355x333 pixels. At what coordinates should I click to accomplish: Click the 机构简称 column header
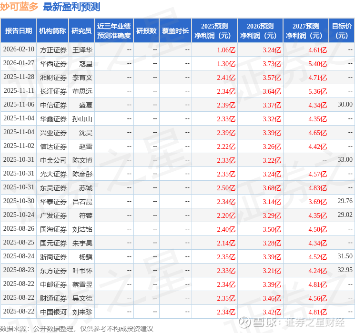pos(52,31)
